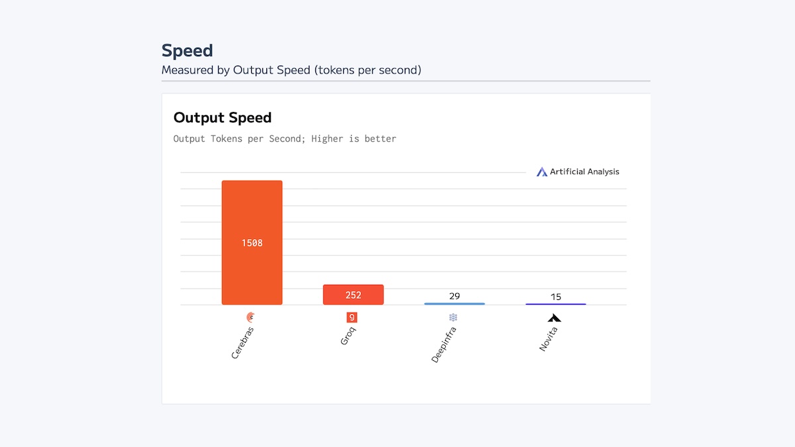This screenshot has width=795, height=447.
Task: Select the Deepinfra axis label
Action: coord(443,344)
